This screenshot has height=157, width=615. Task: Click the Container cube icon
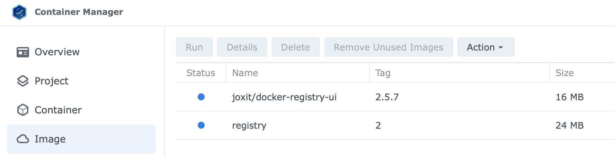point(23,110)
